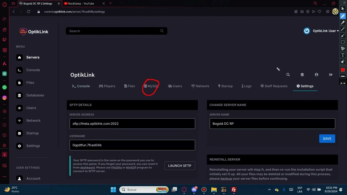Open Databases in the left sidebar
The width and height of the screenshot is (347, 195).
click(30, 95)
